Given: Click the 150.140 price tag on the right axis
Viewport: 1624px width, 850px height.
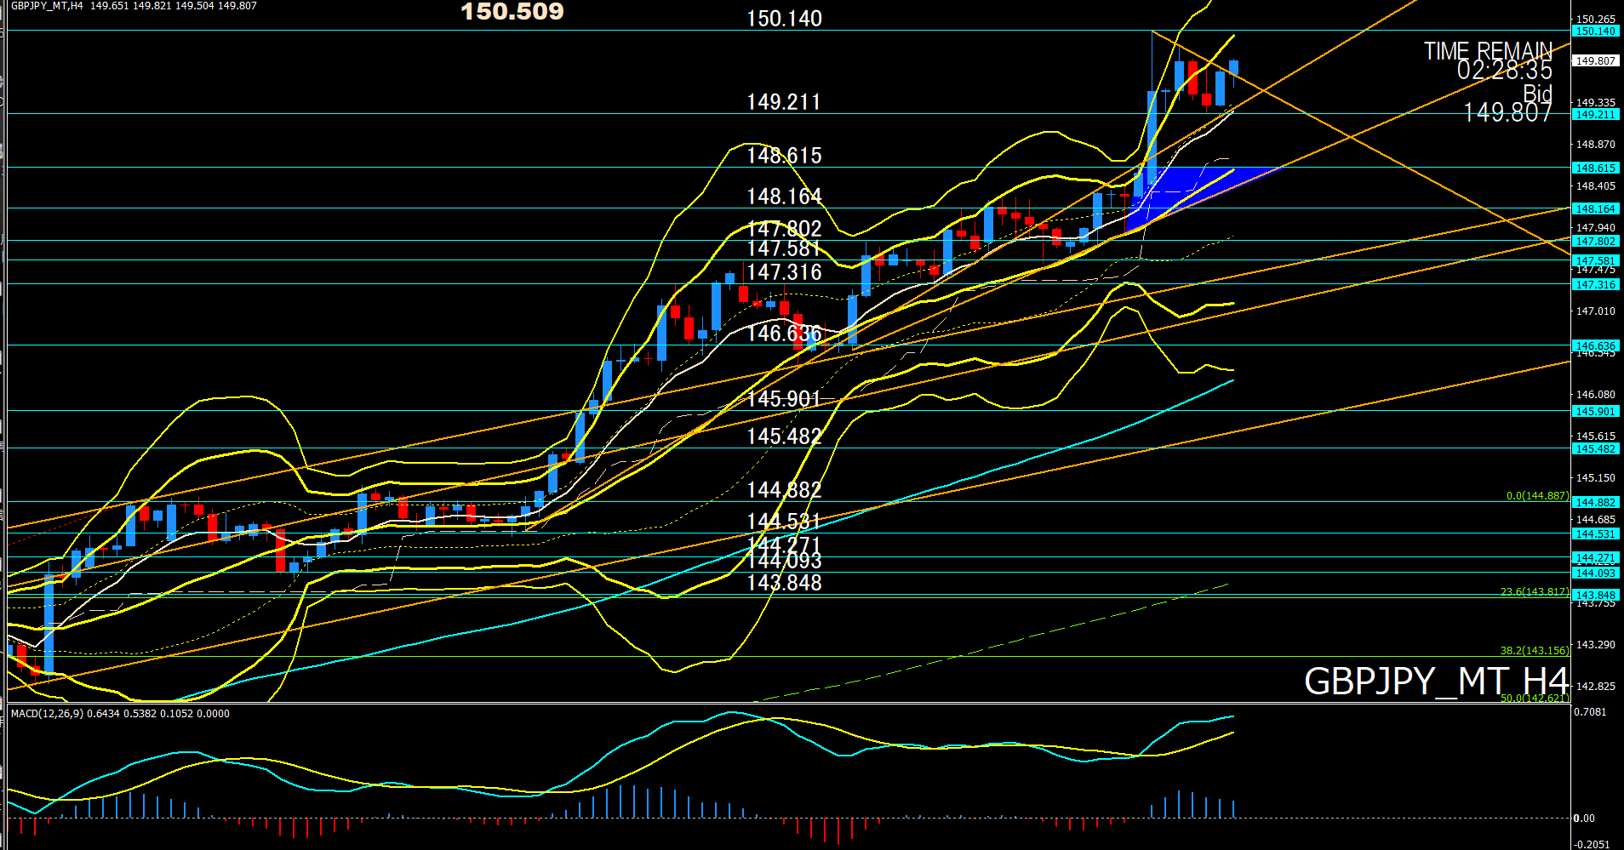Looking at the screenshot, I should click(x=1595, y=31).
